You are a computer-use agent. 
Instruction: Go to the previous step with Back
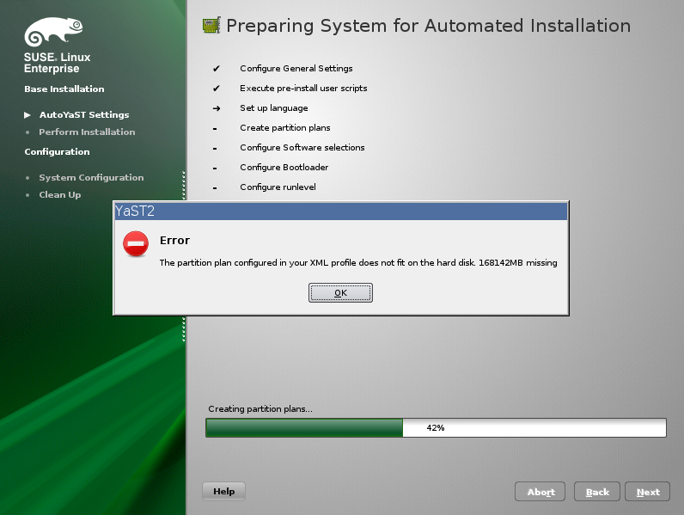[596, 492]
